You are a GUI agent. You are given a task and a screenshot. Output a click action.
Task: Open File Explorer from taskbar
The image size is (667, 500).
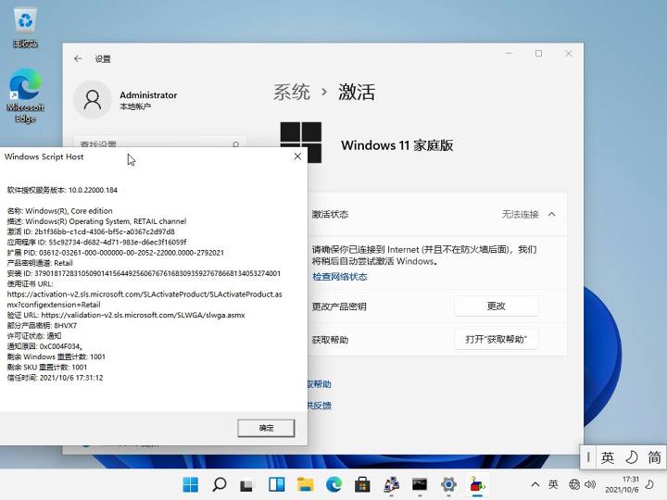pos(305,484)
